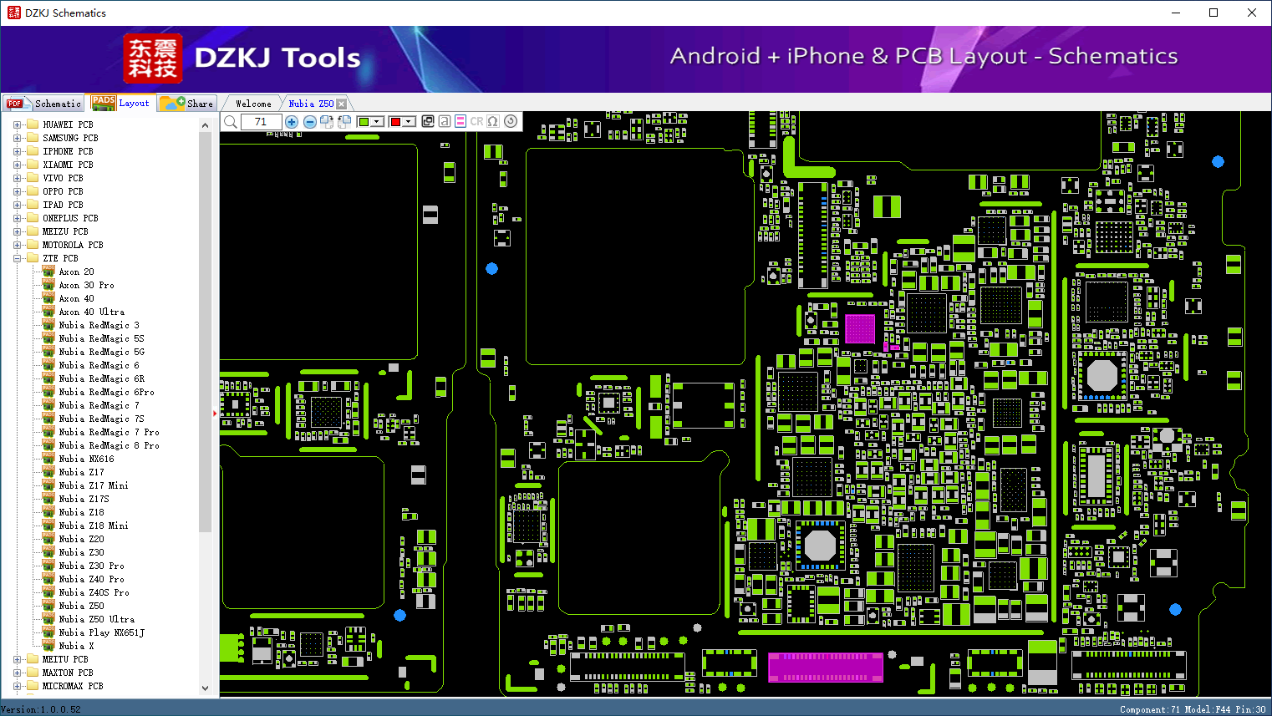Click the tree panel scrollbar thumb
The image size is (1272, 716).
[x=206, y=332]
